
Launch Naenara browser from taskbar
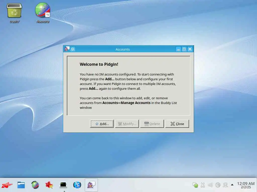click(x=35, y=185)
